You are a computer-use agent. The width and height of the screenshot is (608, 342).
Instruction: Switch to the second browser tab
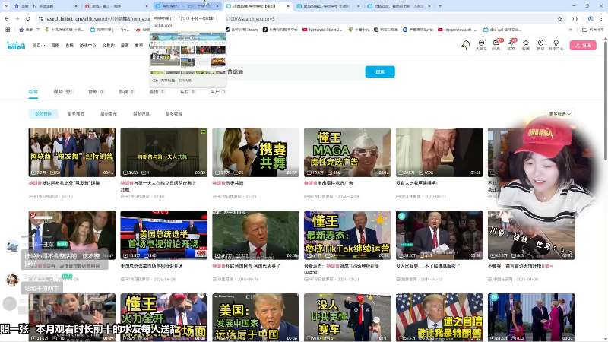click(116, 6)
